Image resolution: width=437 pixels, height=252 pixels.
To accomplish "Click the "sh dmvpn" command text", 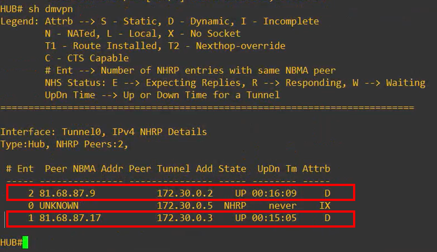I will tap(50, 9).
